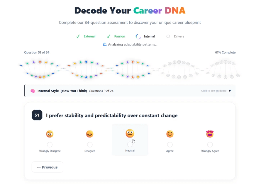Switch to the Drivers step tab
This screenshot has width=261, height=193.
[x=179, y=36]
